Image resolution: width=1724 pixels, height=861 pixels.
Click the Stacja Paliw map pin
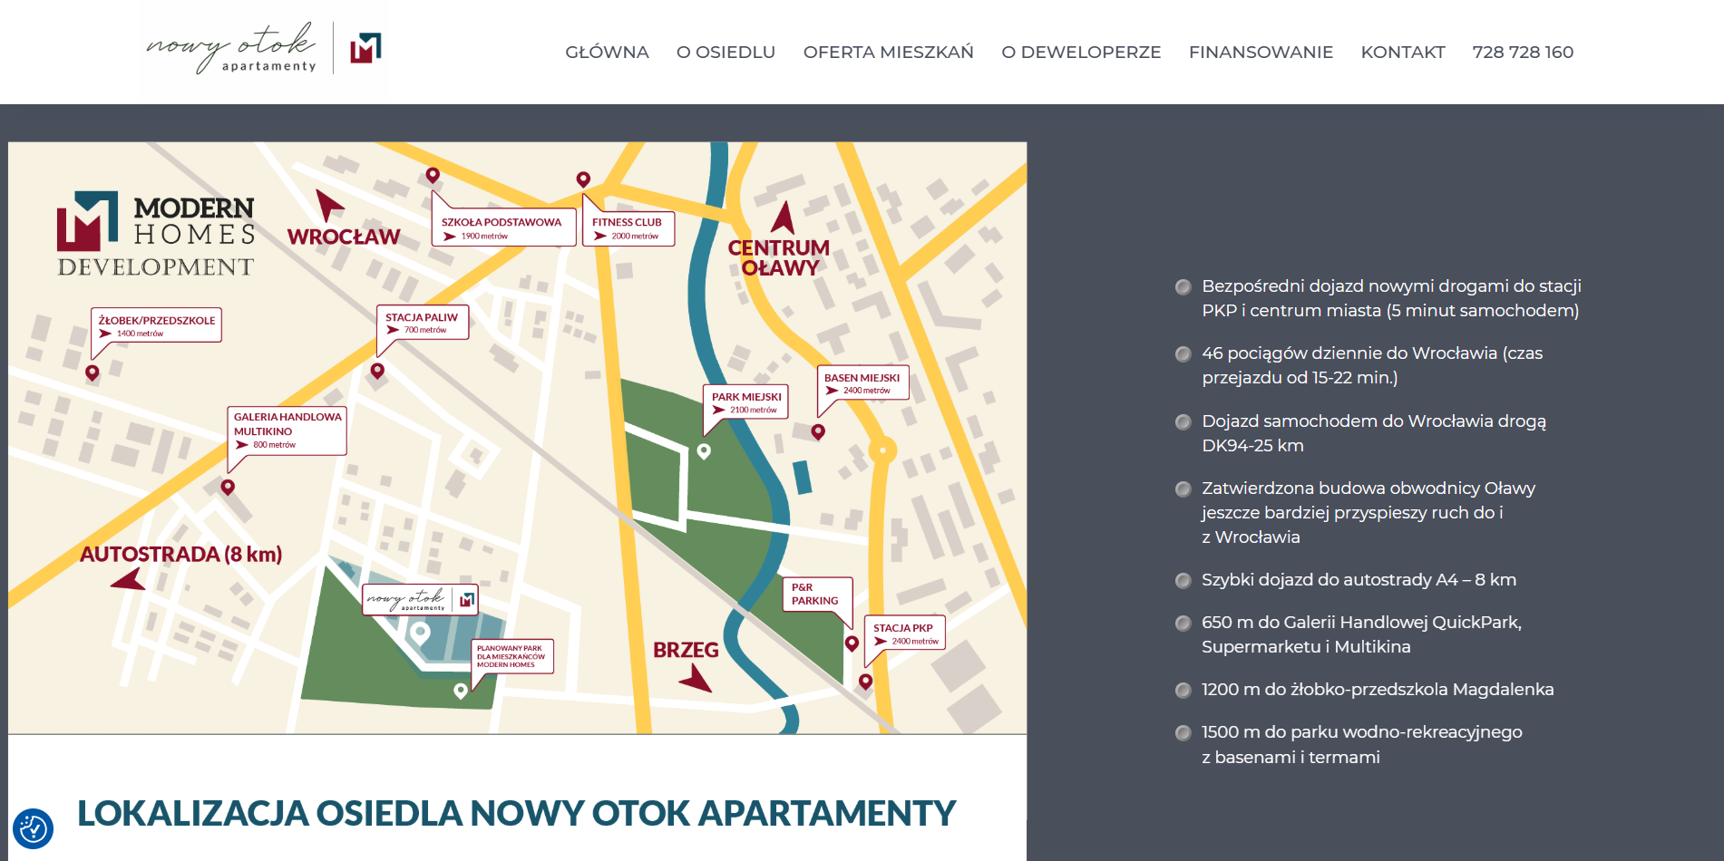pyautogui.click(x=377, y=371)
